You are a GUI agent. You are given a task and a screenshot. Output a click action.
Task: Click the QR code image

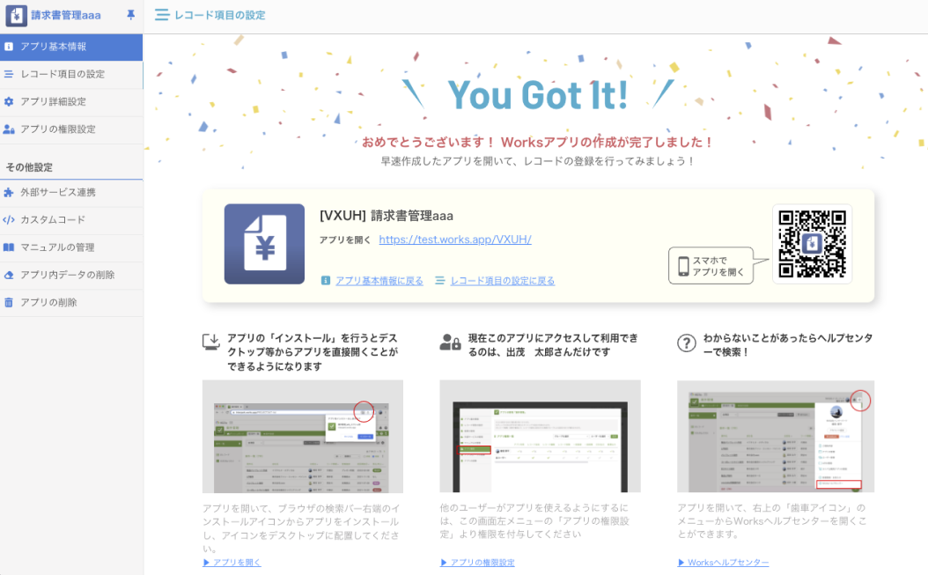coord(812,244)
